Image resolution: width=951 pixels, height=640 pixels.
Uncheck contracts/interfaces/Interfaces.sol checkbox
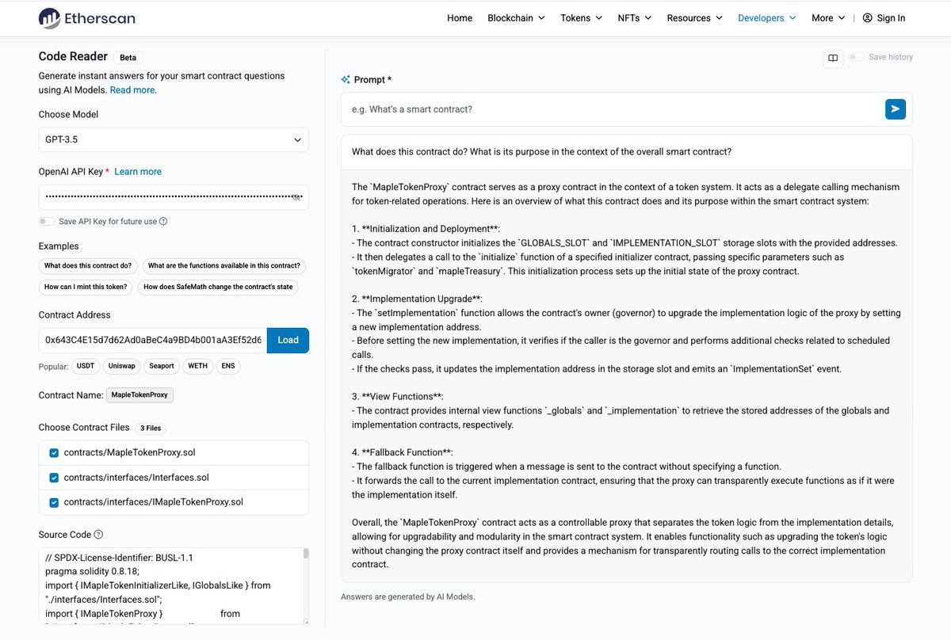pos(54,478)
